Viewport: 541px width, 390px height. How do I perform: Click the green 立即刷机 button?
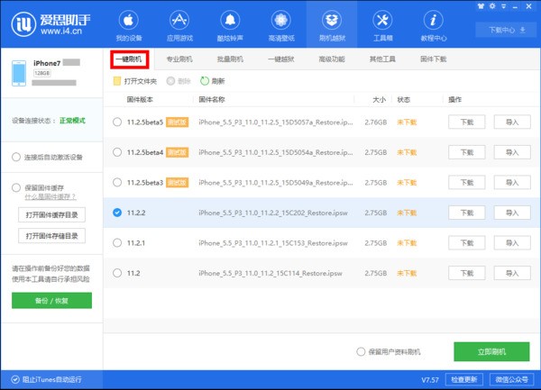[x=491, y=351]
